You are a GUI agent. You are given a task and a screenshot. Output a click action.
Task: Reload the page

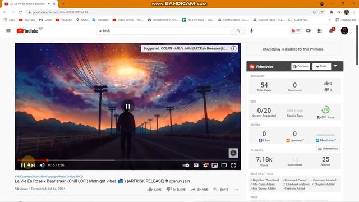(20, 12)
